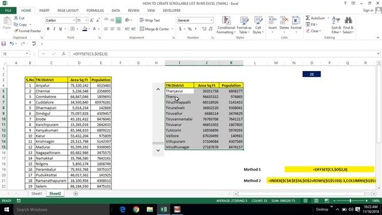Image resolution: width=382 pixels, height=215 pixels.
Task: Click the Insert Function fx button
Action: pyautogui.click(x=64, y=54)
